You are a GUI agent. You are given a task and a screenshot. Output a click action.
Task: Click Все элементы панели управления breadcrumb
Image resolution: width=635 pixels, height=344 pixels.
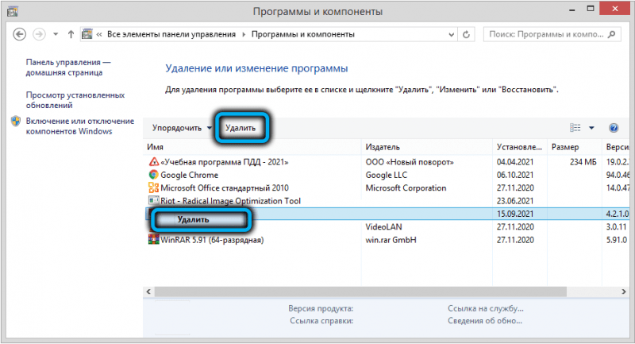[171, 34]
